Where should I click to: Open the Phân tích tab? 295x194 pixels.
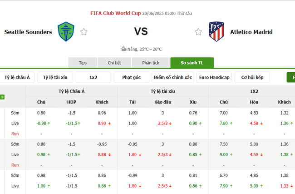(151, 63)
